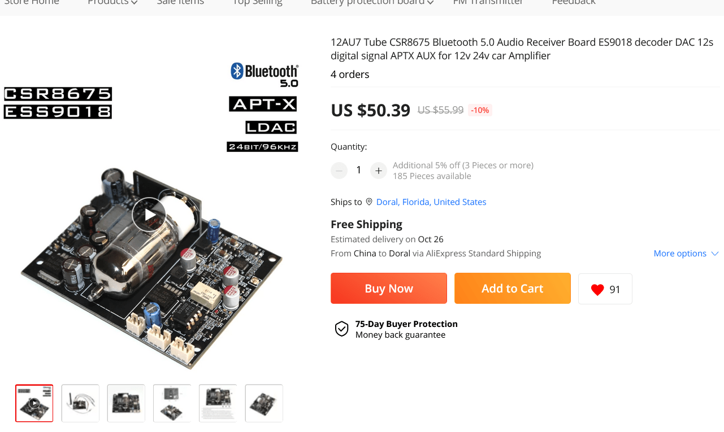
Task: Click the quantity value field
Action: coord(359,170)
